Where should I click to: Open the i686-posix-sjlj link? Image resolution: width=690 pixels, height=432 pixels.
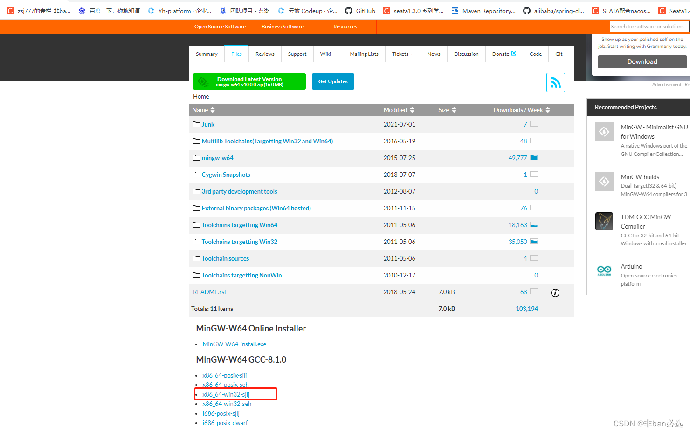point(221,413)
